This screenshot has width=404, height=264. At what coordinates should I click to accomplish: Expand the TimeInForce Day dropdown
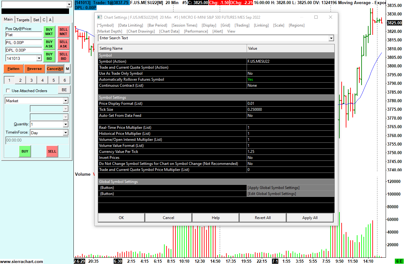[66, 133]
